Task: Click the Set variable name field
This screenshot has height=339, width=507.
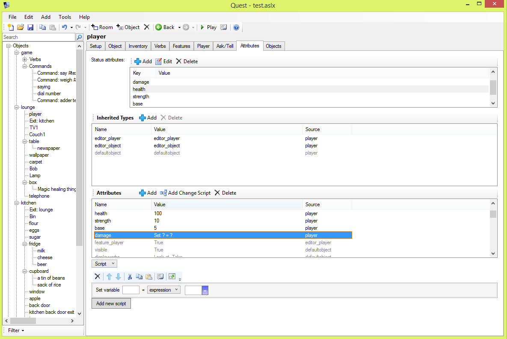Action: click(131, 290)
